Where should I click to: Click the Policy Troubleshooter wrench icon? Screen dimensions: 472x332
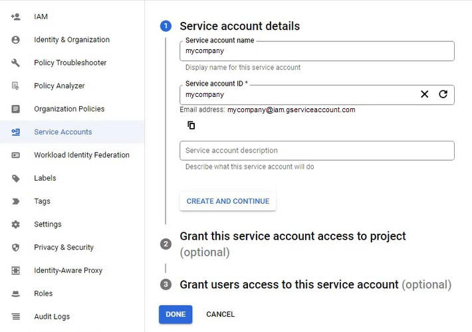click(x=16, y=63)
